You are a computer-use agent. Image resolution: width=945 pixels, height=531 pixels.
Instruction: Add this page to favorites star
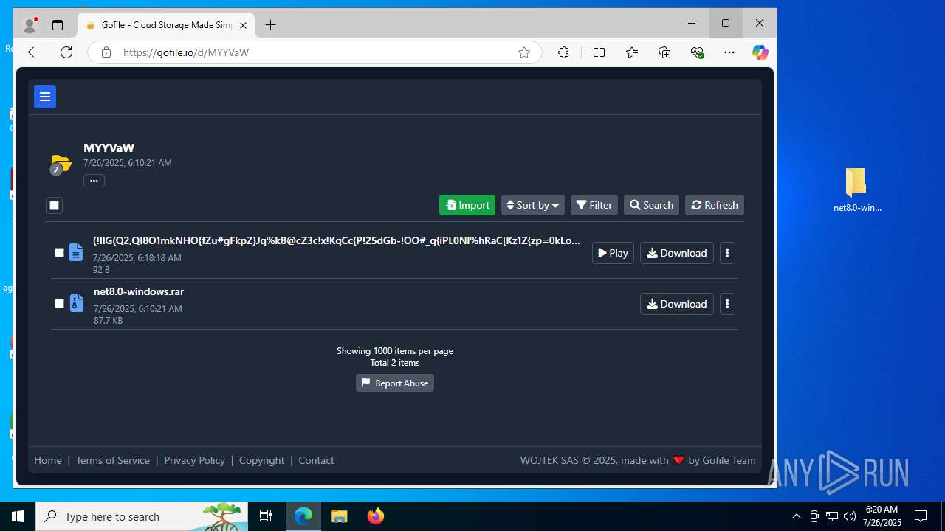click(x=524, y=52)
